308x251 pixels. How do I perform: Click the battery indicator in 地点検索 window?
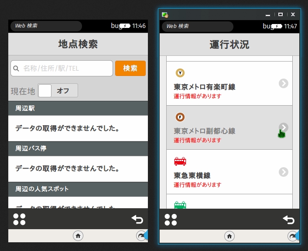coord(125,26)
